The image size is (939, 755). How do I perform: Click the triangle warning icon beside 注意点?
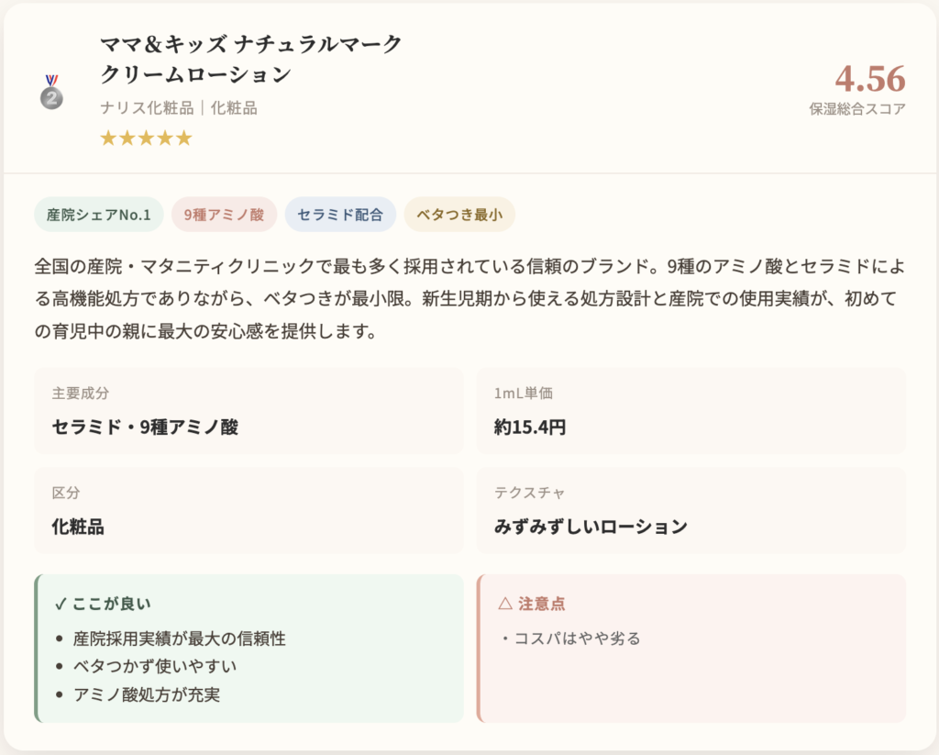(504, 604)
